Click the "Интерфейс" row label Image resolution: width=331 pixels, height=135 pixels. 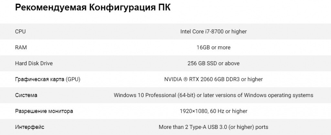(x=30, y=127)
